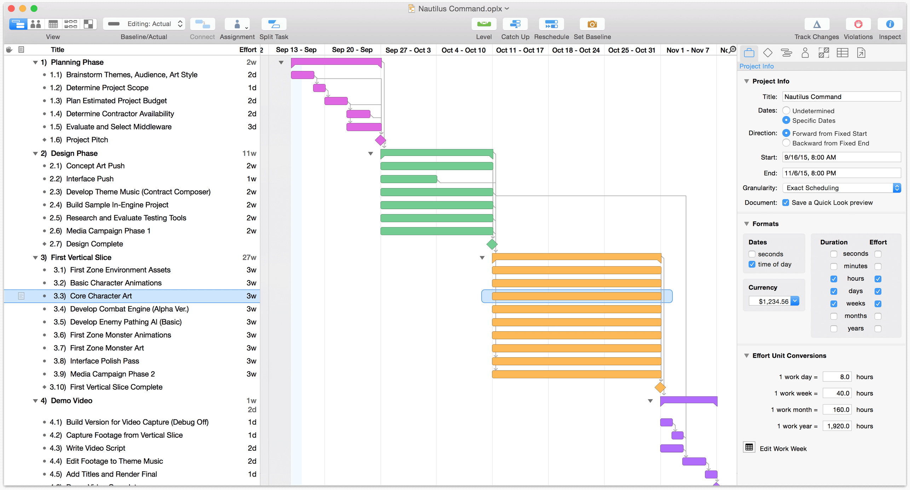This screenshot has width=910, height=490.
Task: Click the Level resources icon
Action: [x=484, y=25]
